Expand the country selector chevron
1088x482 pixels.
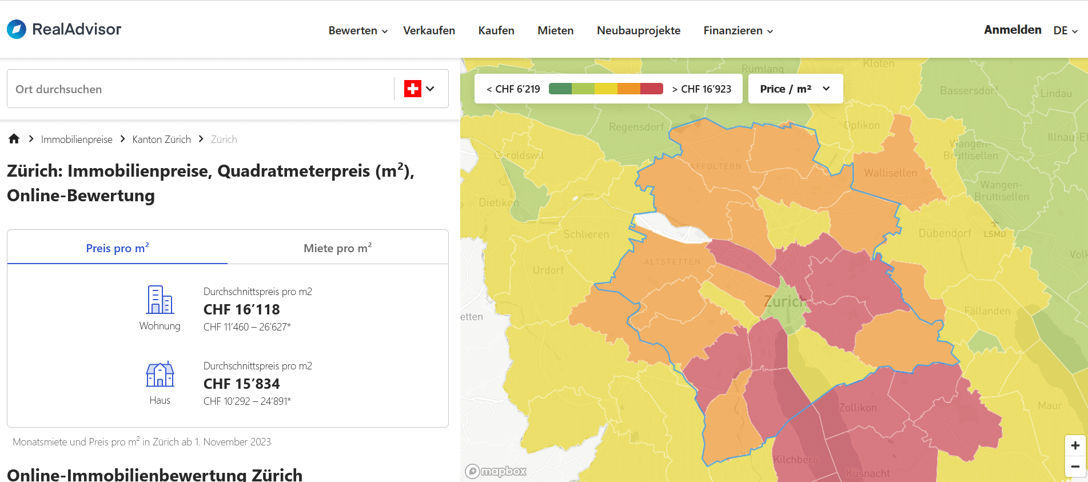coord(431,89)
